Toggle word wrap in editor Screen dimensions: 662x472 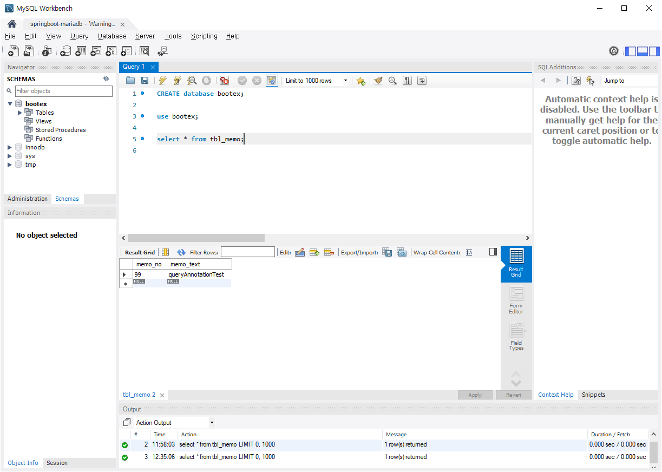pos(422,81)
